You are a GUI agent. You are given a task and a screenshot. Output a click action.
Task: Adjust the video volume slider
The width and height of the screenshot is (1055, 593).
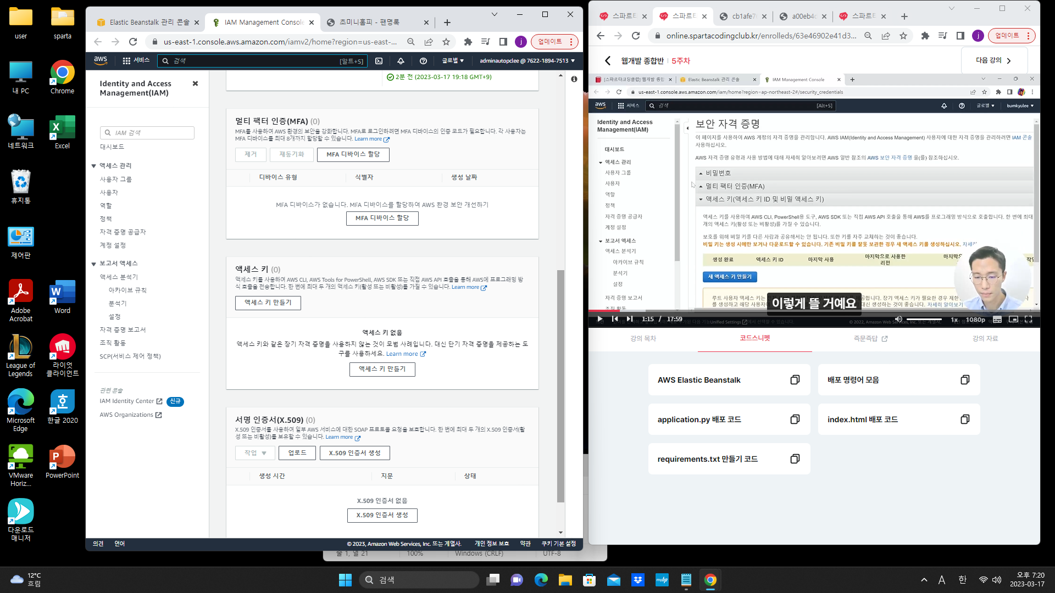point(924,320)
